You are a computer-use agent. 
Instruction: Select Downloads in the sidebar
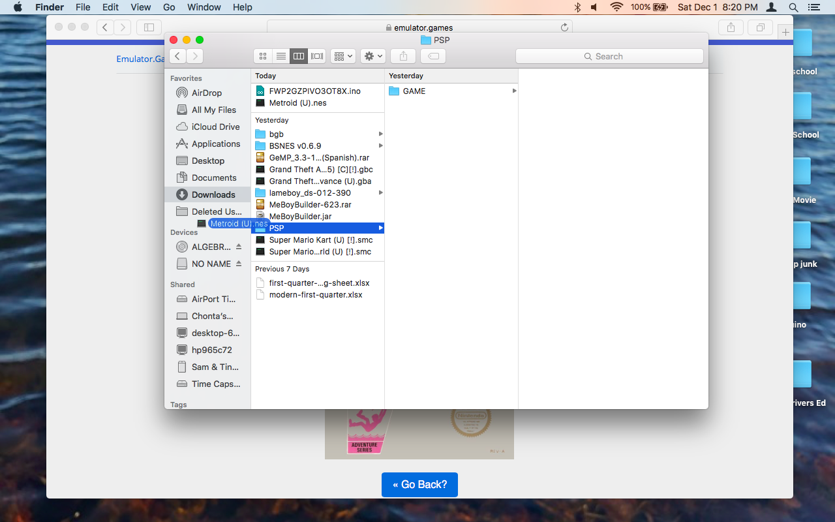(207, 194)
